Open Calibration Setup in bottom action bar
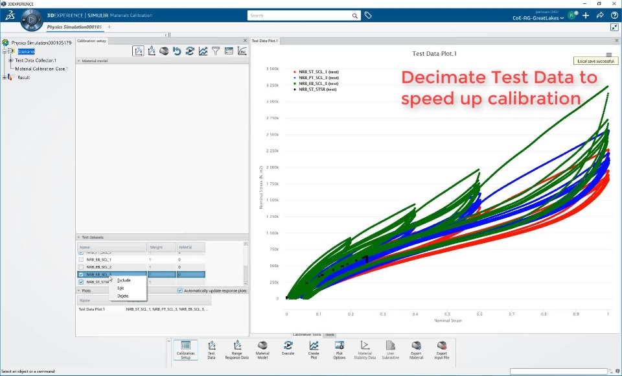Viewport: 622px width, 376px height. 185,350
